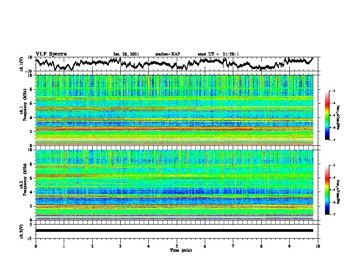The height and width of the screenshot is (276, 358).
Task: Click the "VLF Spectra" plot title
Action: click(x=51, y=54)
